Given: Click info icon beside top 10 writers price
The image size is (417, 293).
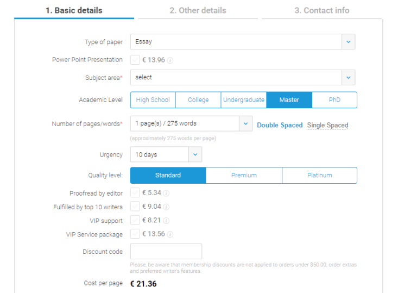Looking at the screenshot, I should (167, 207).
